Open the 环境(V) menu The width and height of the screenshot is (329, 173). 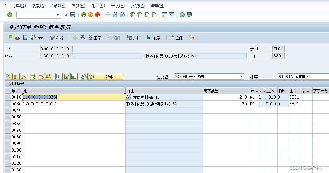118,6
